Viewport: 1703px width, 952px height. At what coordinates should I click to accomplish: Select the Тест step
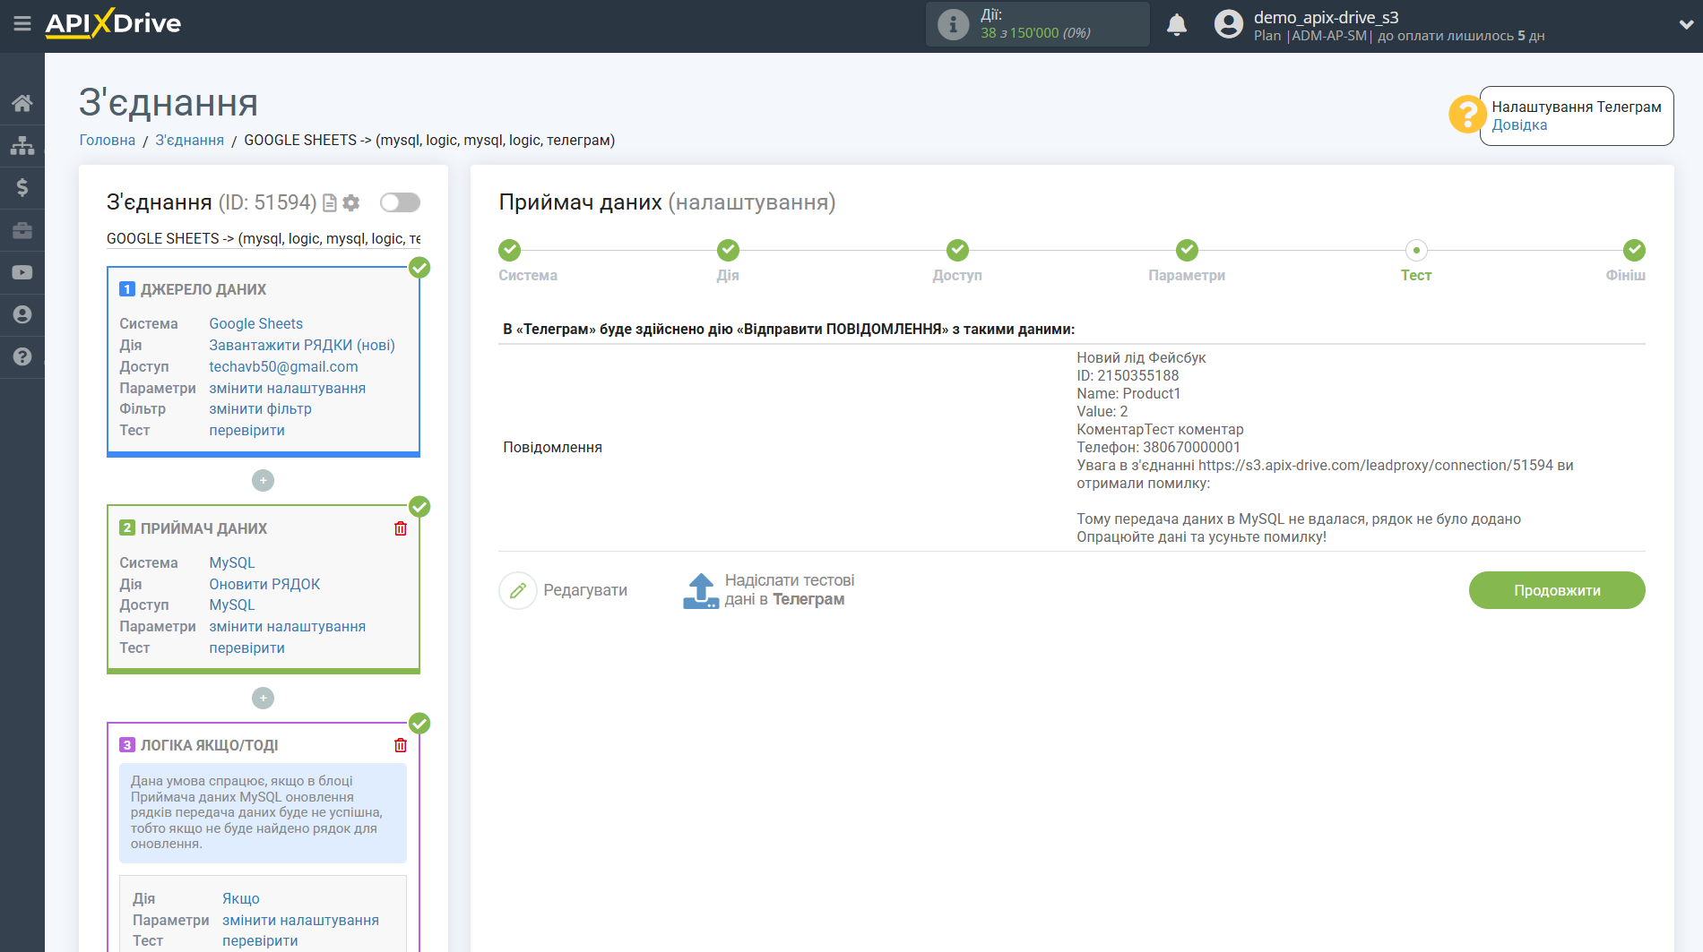(1416, 250)
